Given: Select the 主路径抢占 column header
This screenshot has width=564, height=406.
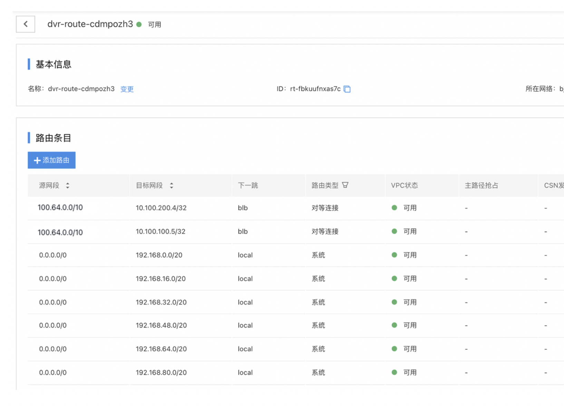Looking at the screenshot, I should point(482,185).
